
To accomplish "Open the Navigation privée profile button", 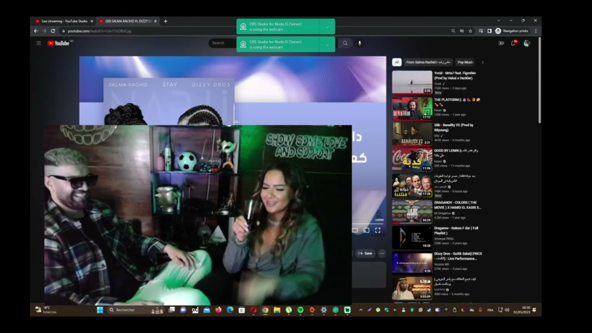I will pos(512,31).
